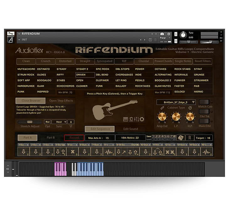This screenshot has width=229, height=205.
Task: Select the EPIC ROCK loop
Action: pyautogui.click(x=103, y=69)
